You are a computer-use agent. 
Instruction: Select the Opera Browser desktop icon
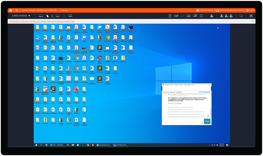tap(100, 59)
